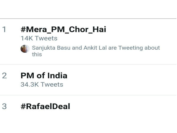The width and height of the screenshot is (177, 133).
Task: Click the avatar beside Sanjukta Basu
Action: click(x=25, y=49)
